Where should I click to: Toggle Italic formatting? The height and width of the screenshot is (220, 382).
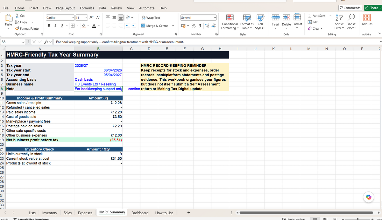[x=55, y=26]
